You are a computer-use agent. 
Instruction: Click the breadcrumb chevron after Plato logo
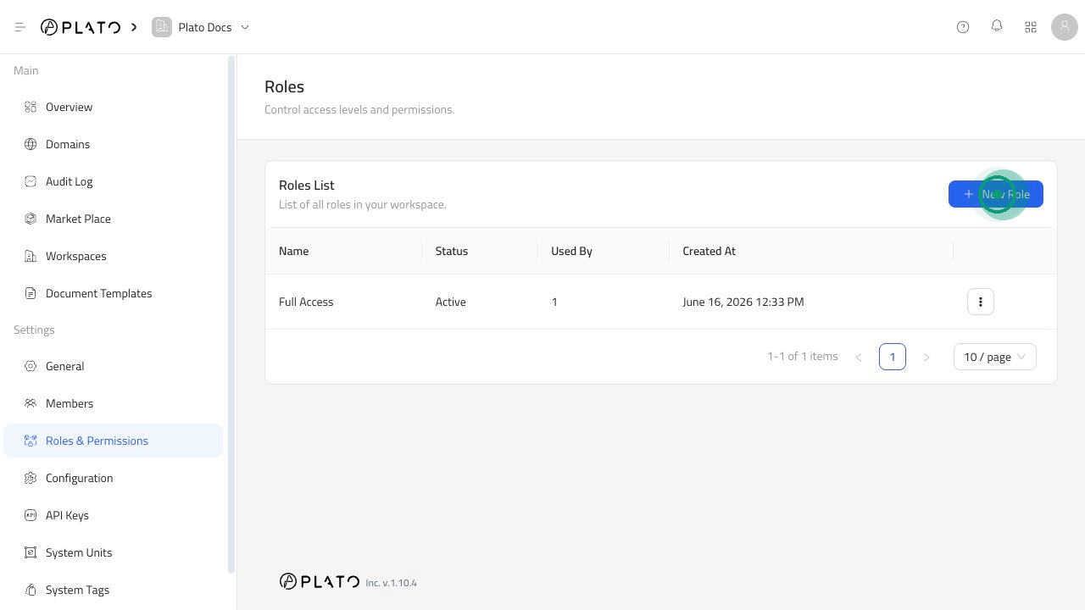tap(134, 27)
